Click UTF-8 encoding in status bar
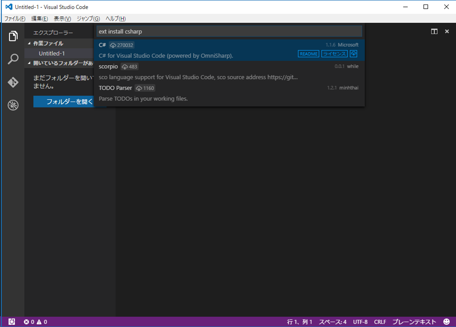This screenshot has width=456, height=327. coord(360,322)
